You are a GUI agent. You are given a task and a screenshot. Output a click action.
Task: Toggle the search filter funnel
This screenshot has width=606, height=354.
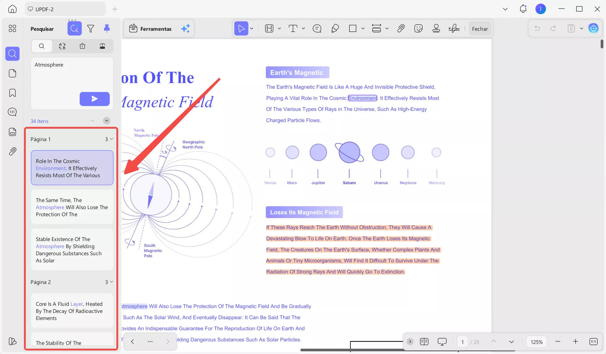(91, 29)
